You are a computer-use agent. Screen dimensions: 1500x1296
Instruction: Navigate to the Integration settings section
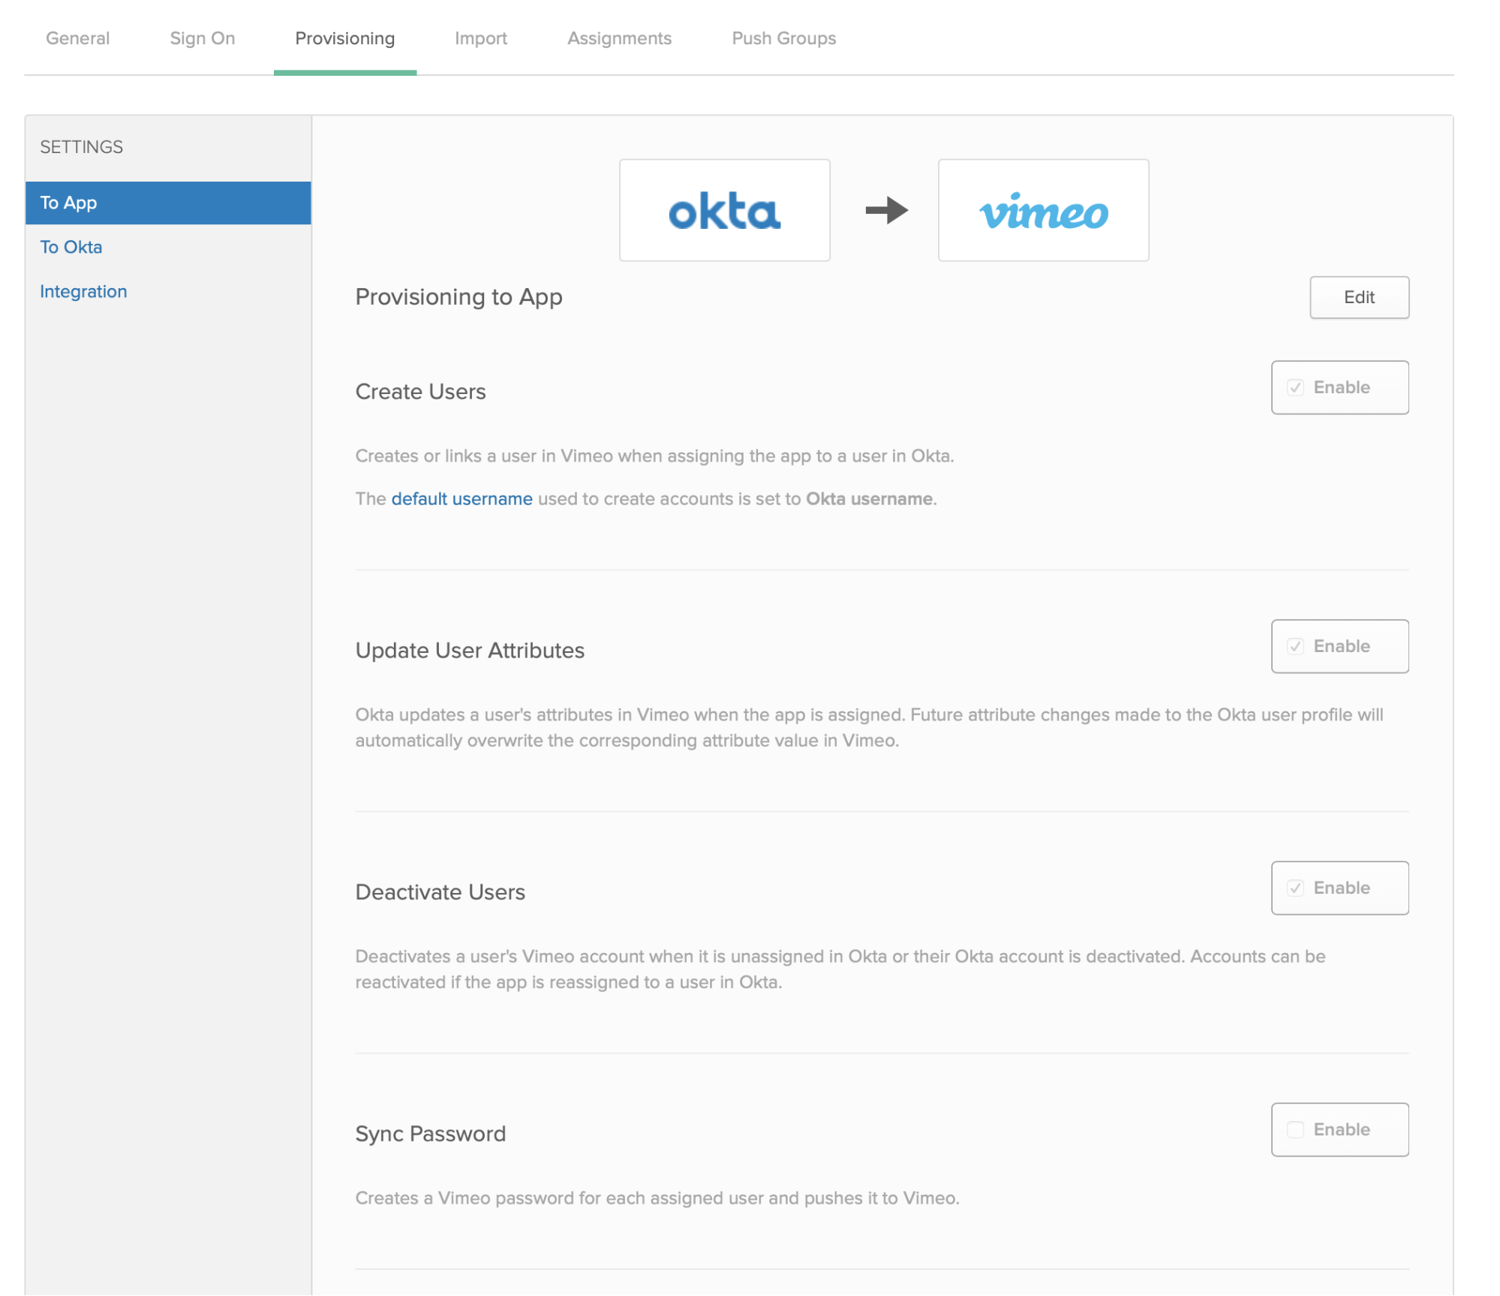[x=83, y=291]
